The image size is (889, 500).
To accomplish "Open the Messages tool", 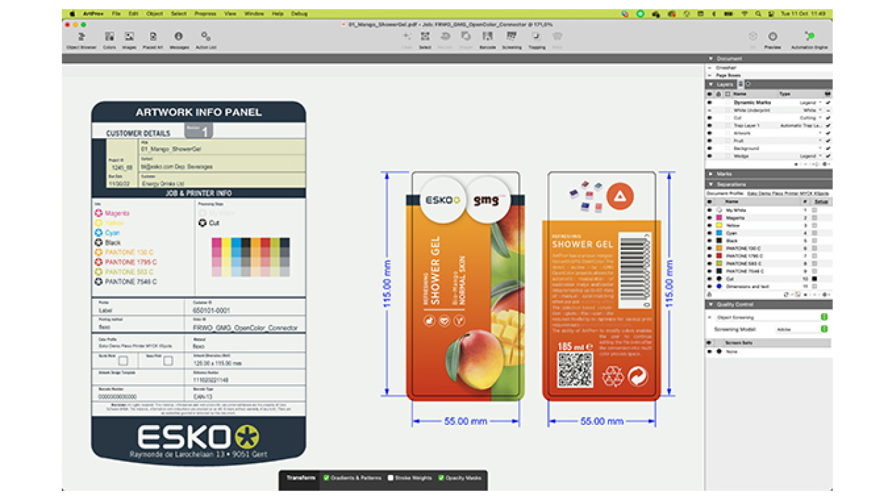I will click(178, 40).
